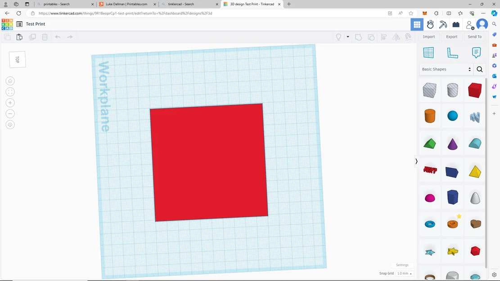Toggle show all light bulb icon
This screenshot has width=500, height=281.
point(338,37)
